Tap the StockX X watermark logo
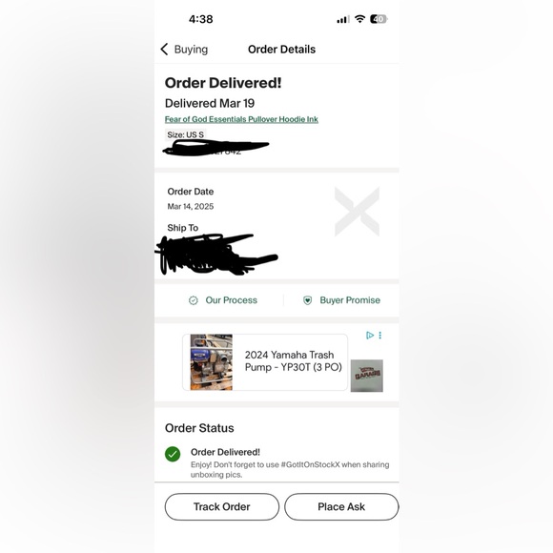Image resolution: width=553 pixels, height=553 pixels. [x=357, y=212]
